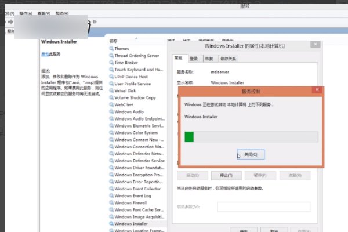
Task: Click the Stop (T) service button
Action: click(x=226, y=175)
